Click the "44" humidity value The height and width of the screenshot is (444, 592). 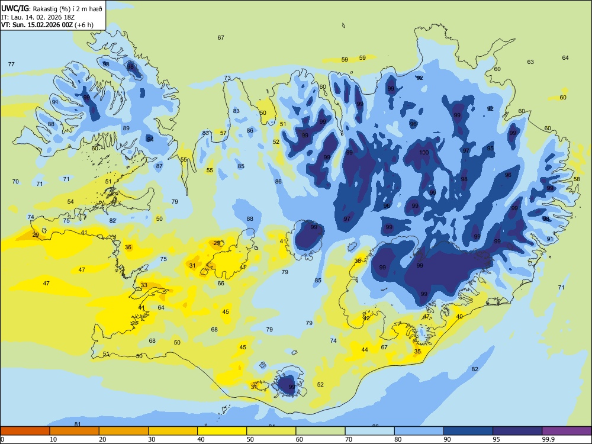(364, 350)
